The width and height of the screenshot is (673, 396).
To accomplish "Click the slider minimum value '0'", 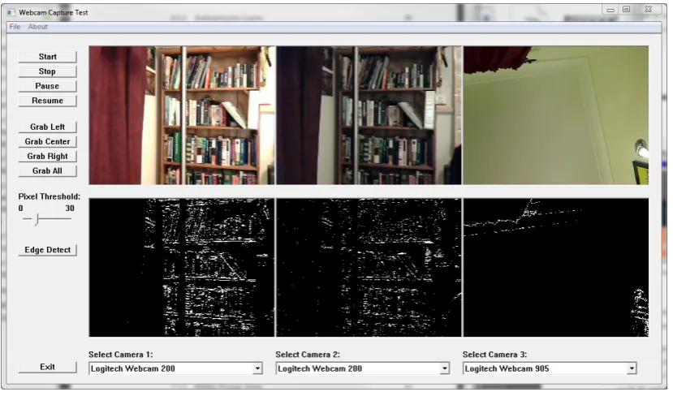I will point(20,208).
